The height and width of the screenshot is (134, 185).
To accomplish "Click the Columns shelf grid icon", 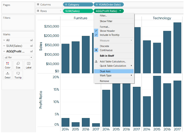I will 38,4.
